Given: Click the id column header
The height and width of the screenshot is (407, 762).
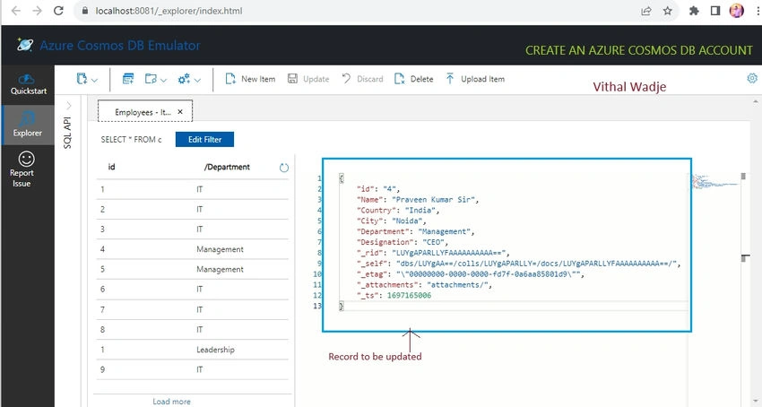Looking at the screenshot, I should tap(111, 167).
